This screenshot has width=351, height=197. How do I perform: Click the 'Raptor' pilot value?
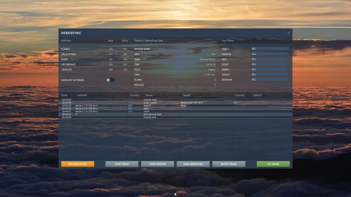(x=212, y=70)
